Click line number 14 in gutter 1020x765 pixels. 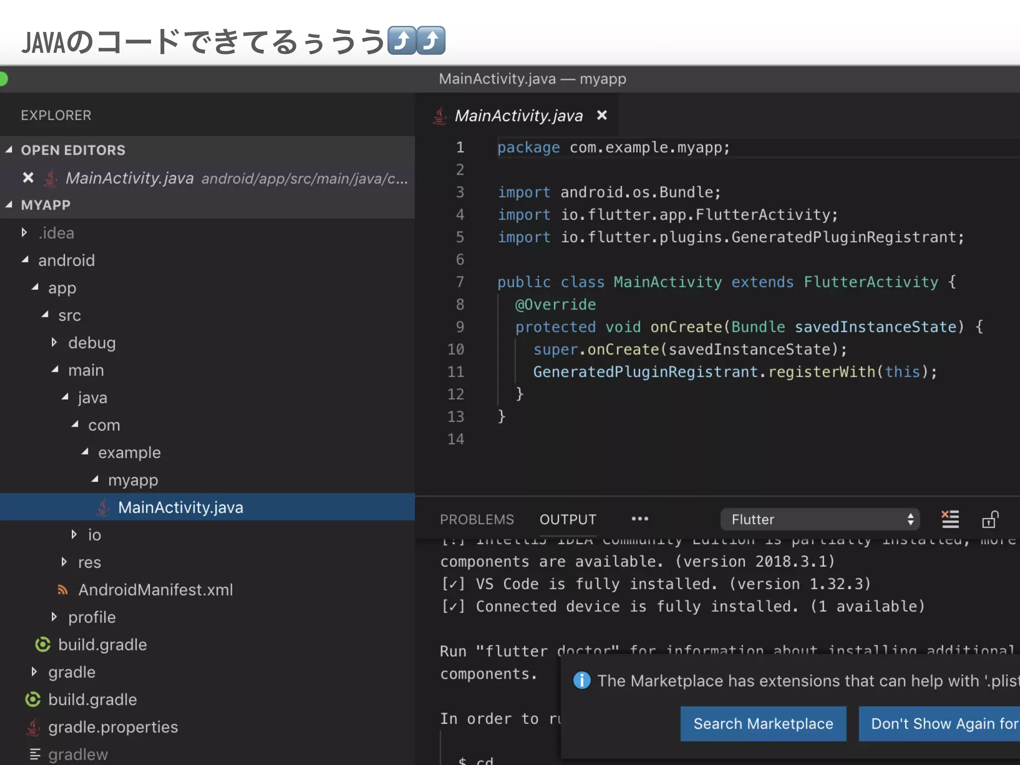[456, 439]
